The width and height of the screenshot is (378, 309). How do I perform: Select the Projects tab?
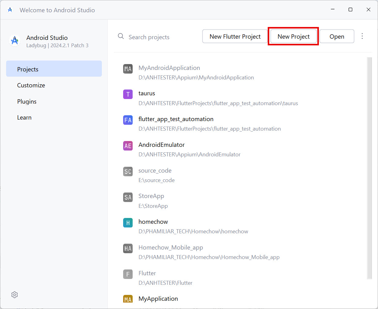(54, 69)
